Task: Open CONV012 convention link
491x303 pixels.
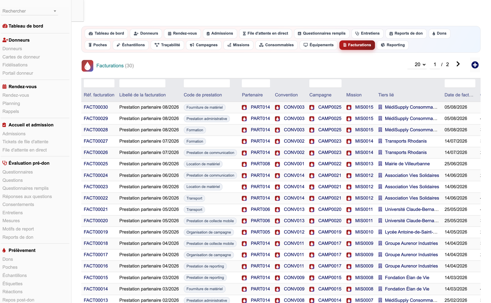Action: (294, 232)
